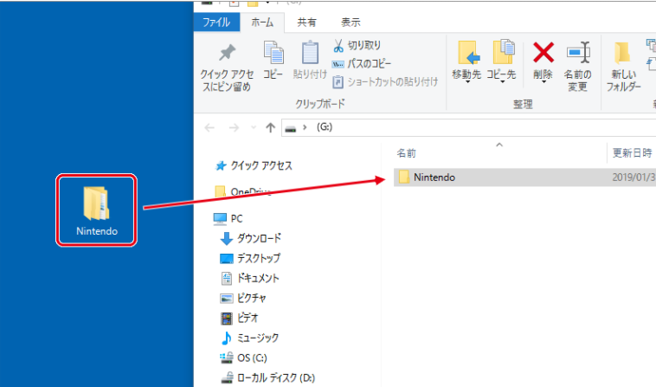Sort by Name (名前) column header
The image size is (656, 387).
[x=406, y=153]
